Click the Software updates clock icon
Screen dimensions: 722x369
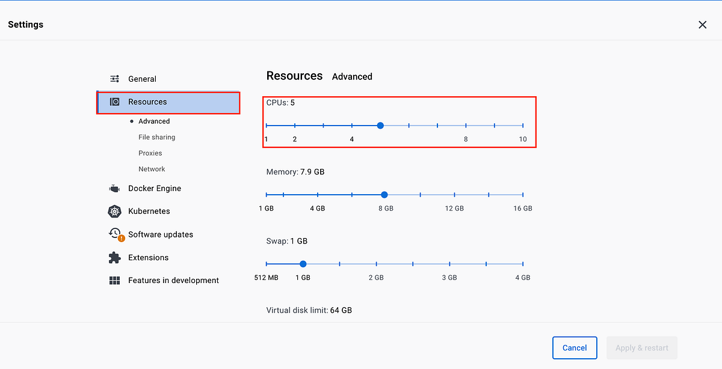tap(114, 234)
